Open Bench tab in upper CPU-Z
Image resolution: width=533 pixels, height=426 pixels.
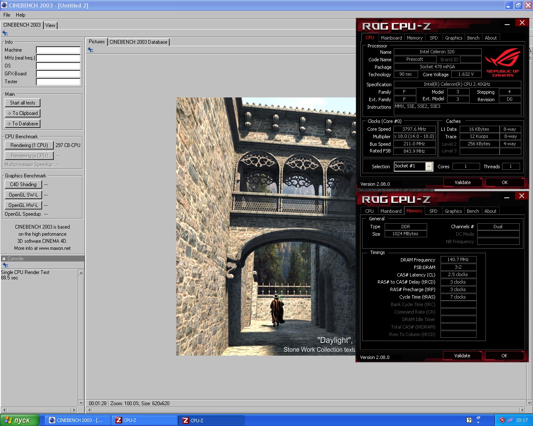tap(473, 38)
